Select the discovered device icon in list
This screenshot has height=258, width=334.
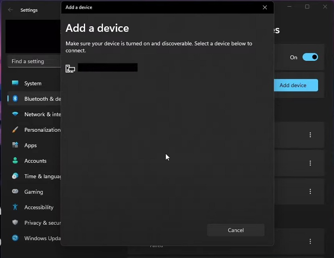(x=70, y=68)
